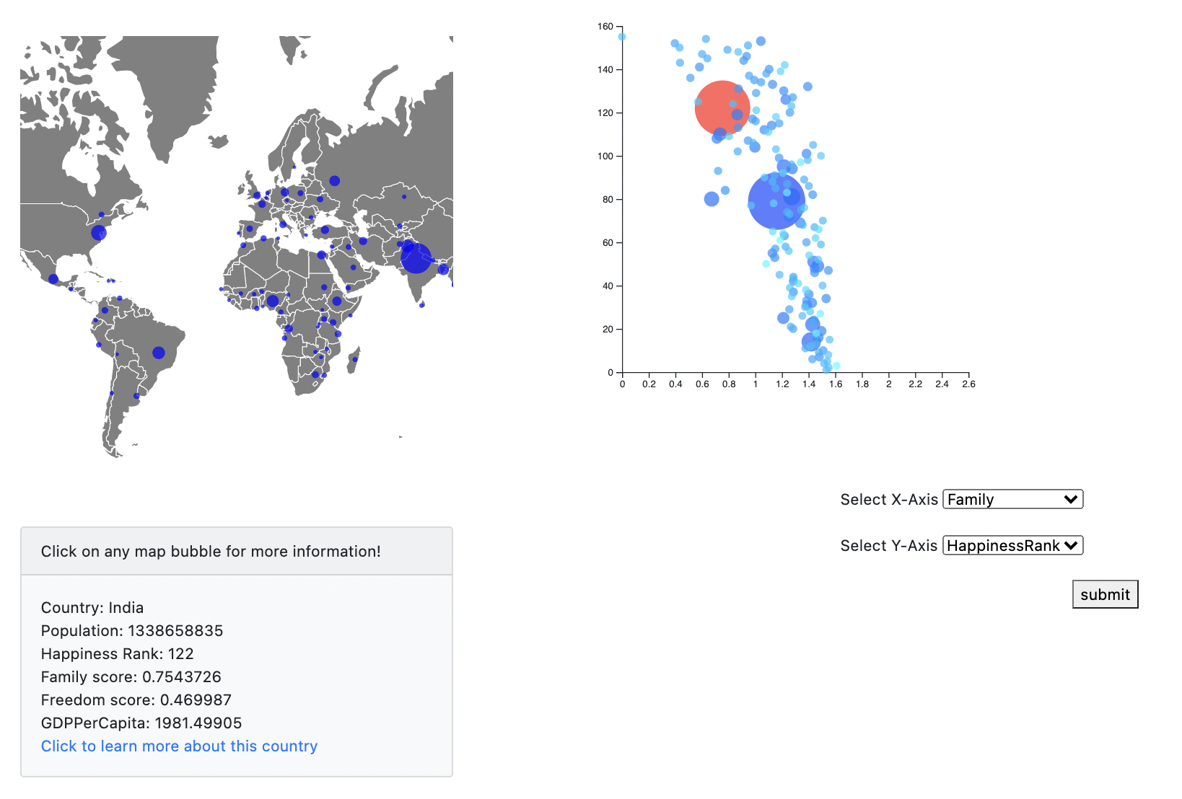Select the Bangladesh bubble right of India
The width and height of the screenshot is (1182, 799).
(x=443, y=270)
